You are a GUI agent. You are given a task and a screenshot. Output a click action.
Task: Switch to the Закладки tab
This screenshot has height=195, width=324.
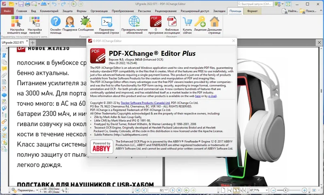(x=219, y=11)
